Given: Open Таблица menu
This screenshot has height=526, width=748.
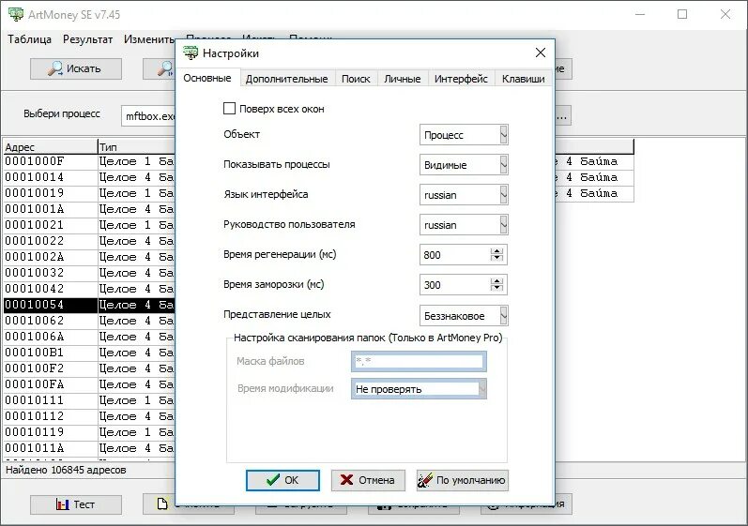Looking at the screenshot, I should (x=30, y=39).
